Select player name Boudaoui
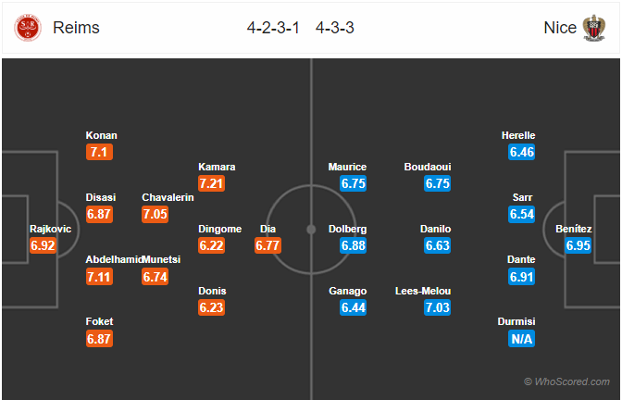Screen dimensions: 622x400 [428, 167]
